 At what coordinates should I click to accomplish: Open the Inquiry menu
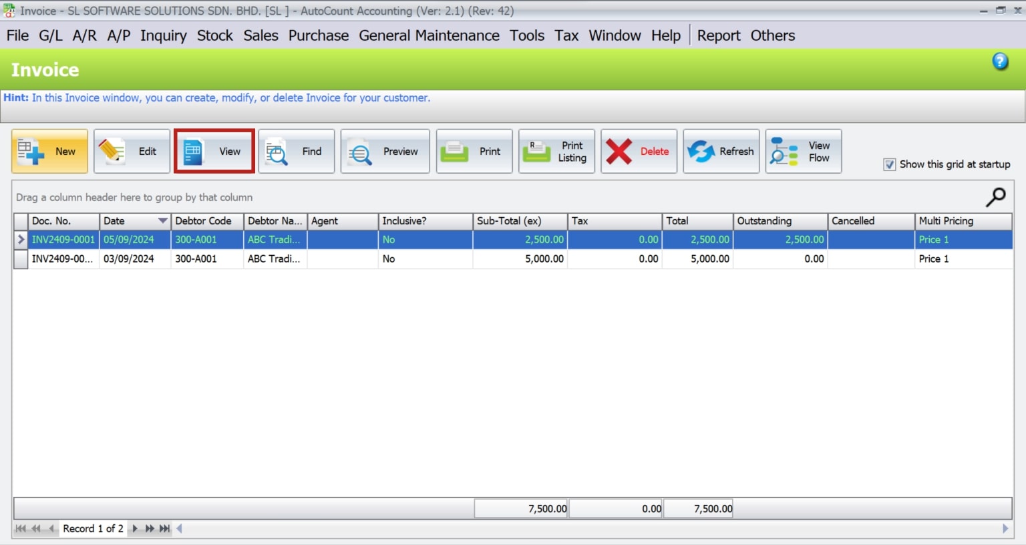click(164, 35)
